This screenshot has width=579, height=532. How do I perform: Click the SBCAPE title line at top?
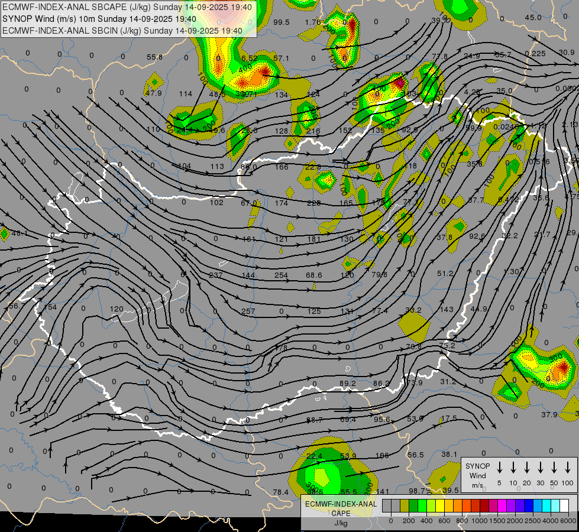coord(127,7)
